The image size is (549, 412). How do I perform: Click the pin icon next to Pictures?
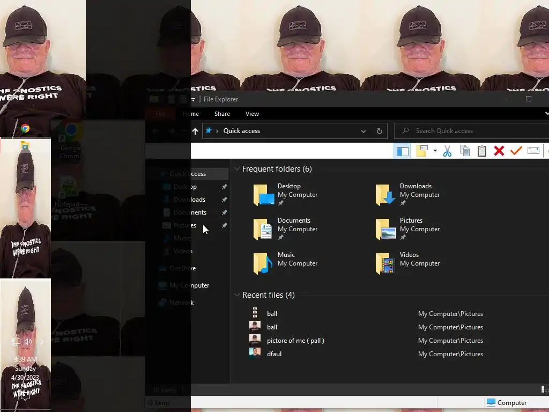(x=225, y=225)
